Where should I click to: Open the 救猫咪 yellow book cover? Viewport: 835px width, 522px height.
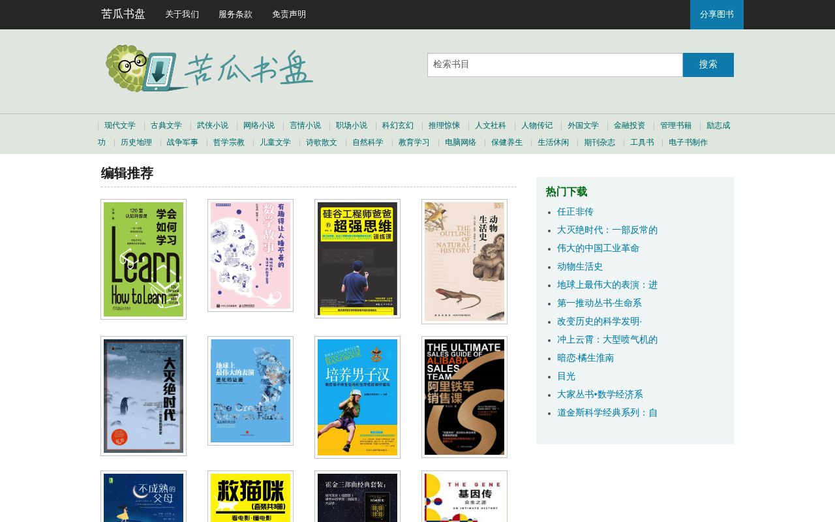pyautogui.click(x=250, y=497)
